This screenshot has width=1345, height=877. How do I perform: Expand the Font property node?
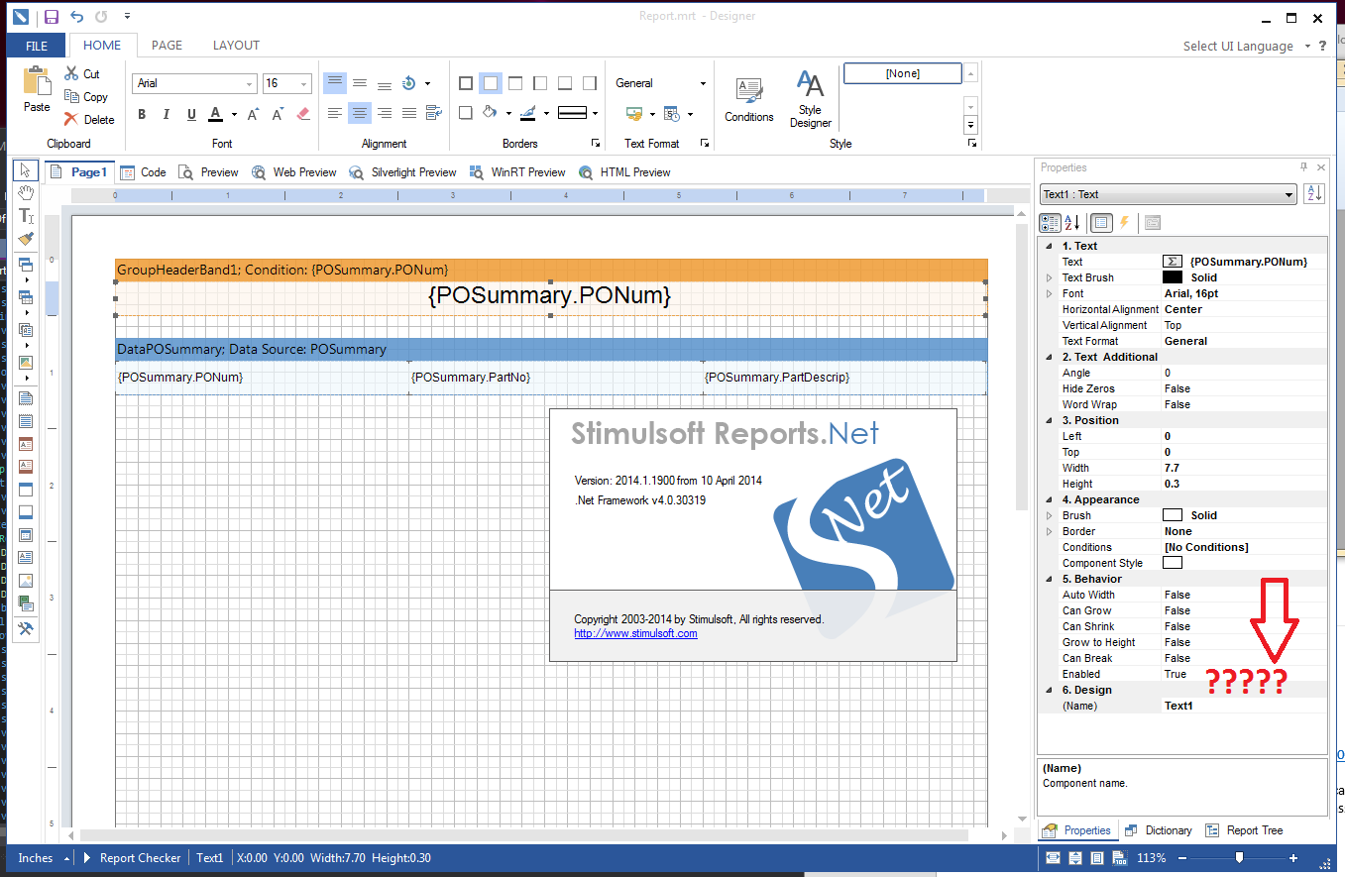point(1050,293)
